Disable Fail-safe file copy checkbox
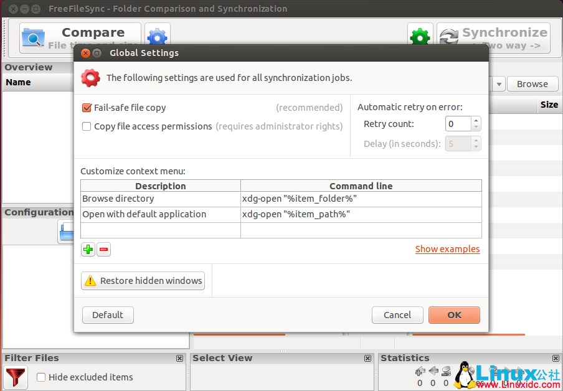This screenshot has height=391, width=563. (x=87, y=108)
